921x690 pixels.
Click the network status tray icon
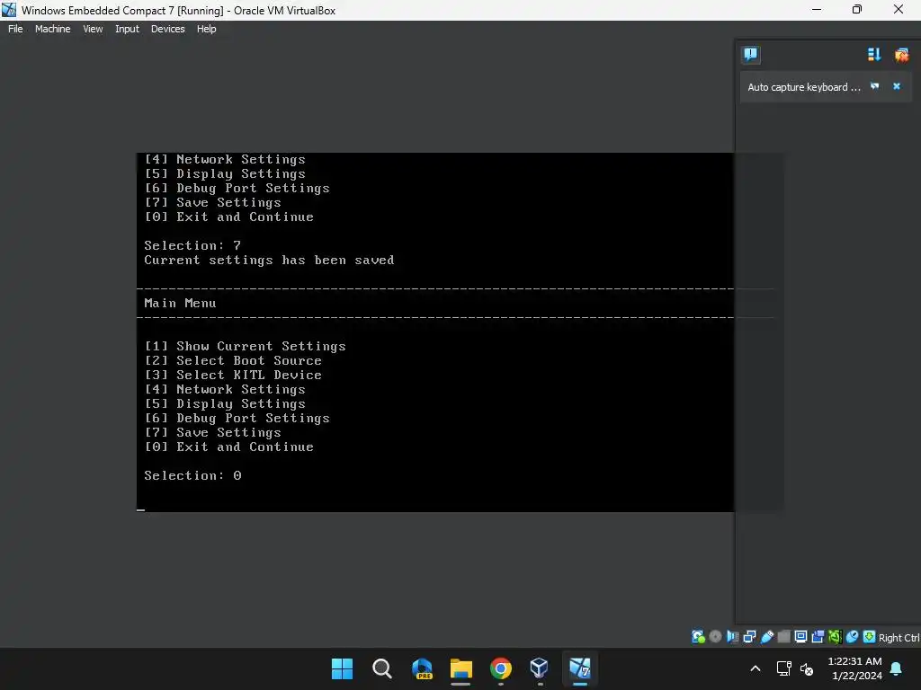[783, 668]
